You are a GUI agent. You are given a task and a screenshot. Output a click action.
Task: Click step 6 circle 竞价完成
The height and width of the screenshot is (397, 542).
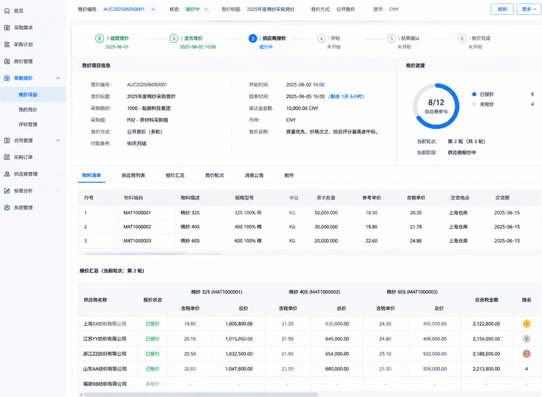coord(462,38)
